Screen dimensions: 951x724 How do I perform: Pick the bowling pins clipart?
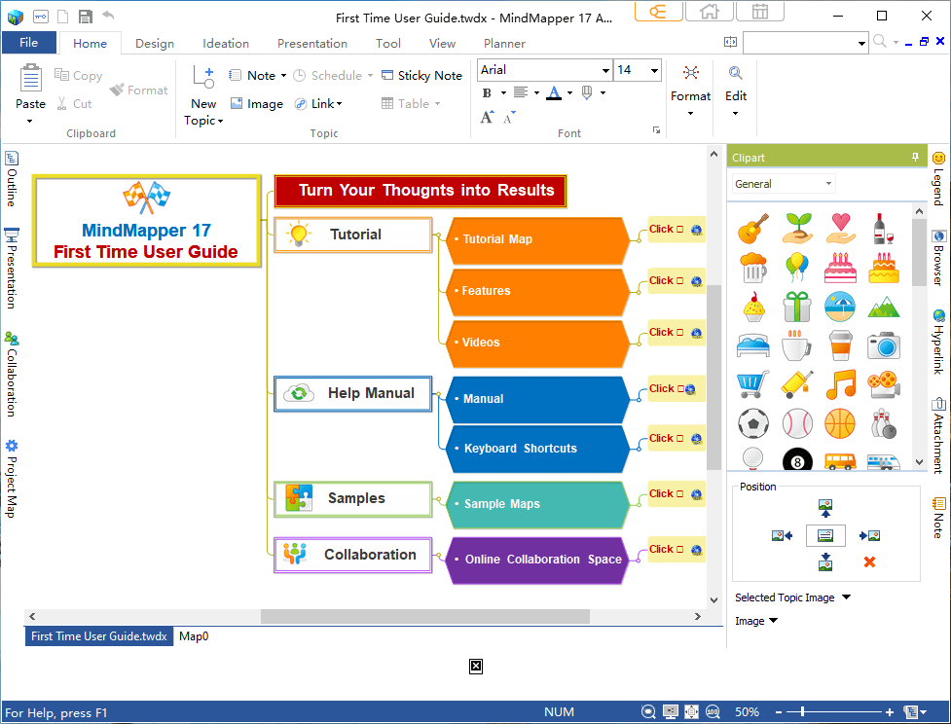[x=883, y=423]
